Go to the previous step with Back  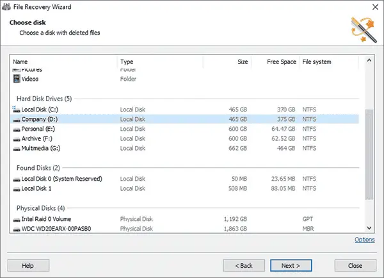(244, 265)
